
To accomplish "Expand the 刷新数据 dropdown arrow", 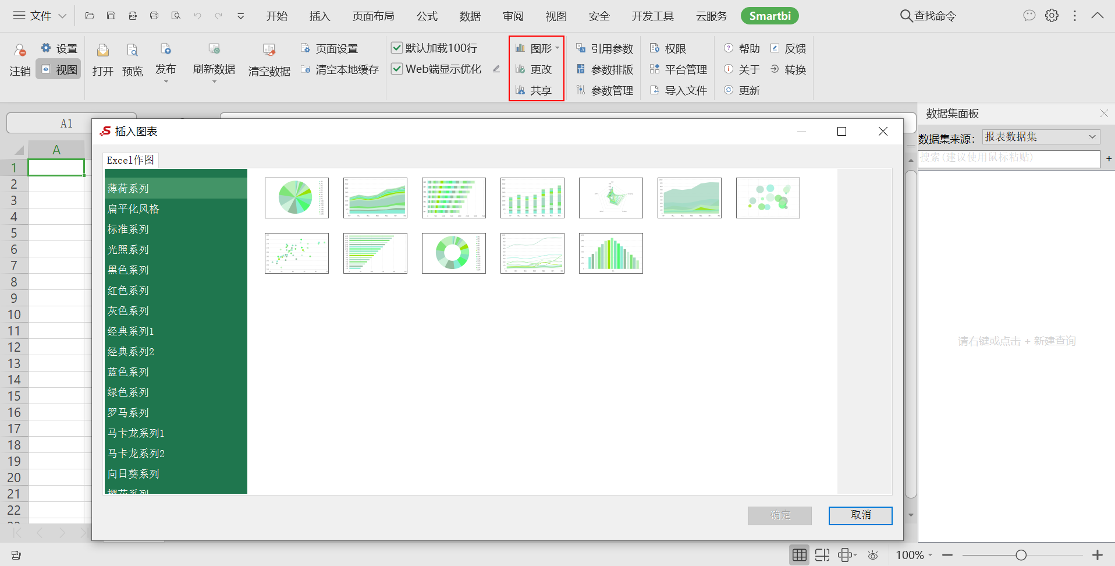I will tap(214, 82).
